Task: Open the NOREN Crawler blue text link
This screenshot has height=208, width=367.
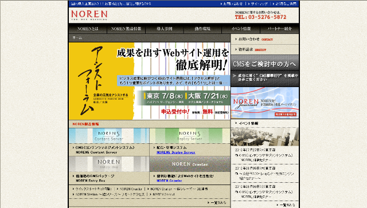Action: (x=169, y=180)
